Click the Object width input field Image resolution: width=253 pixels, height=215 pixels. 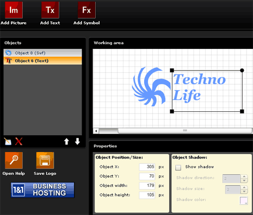coord(147,186)
